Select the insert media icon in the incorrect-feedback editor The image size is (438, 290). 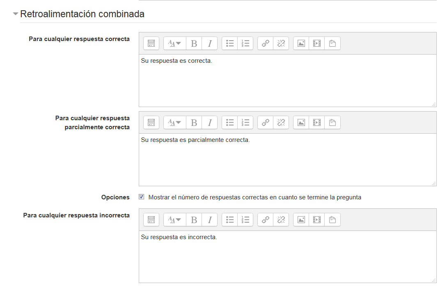316,219
